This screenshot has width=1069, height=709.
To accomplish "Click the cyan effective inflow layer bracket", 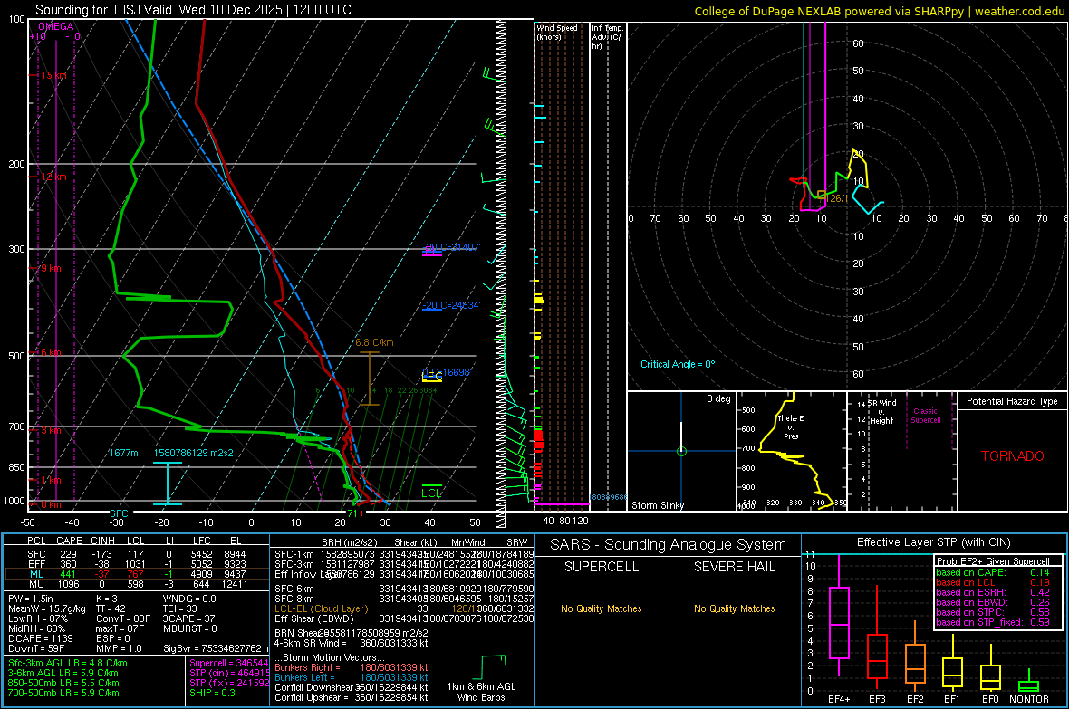I will coord(167,484).
